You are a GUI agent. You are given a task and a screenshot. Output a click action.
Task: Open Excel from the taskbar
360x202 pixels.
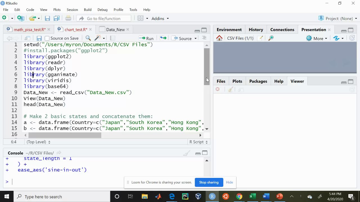253,196
